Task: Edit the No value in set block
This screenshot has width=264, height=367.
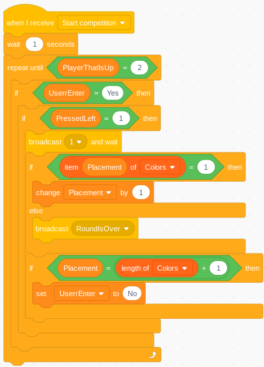Action: (x=132, y=293)
